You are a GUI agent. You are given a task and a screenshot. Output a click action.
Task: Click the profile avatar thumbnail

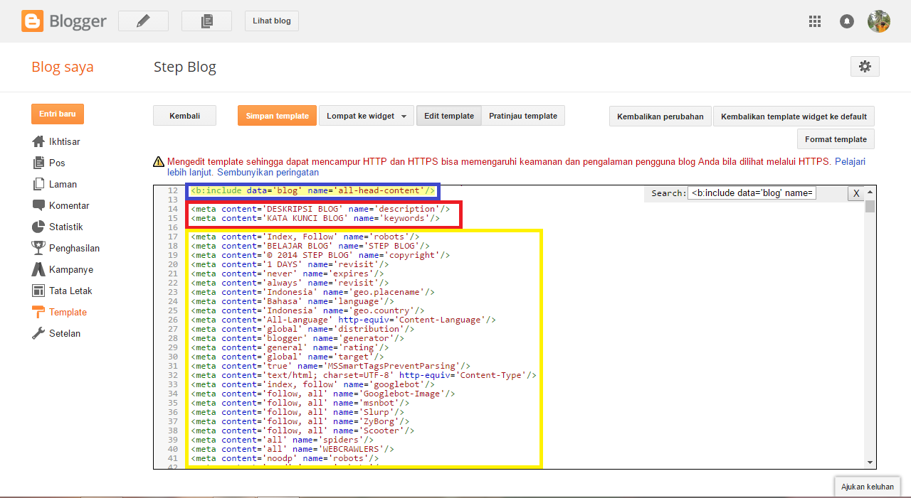click(x=879, y=21)
